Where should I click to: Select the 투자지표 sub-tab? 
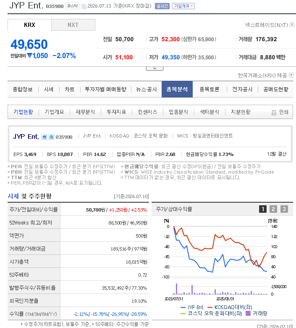[x=116, y=112]
